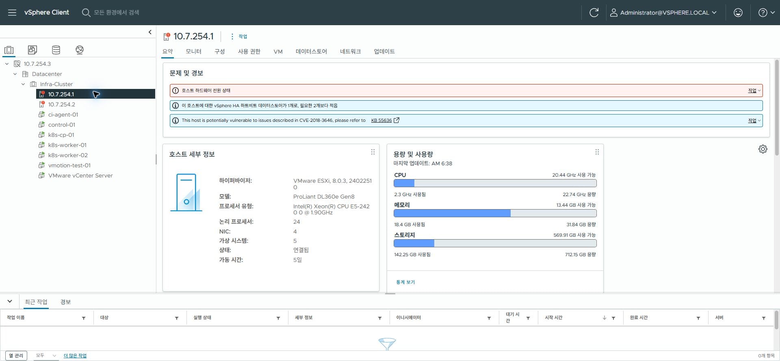Switch to the 구성 tab
Viewport: 780px width, 361px height.
point(220,52)
